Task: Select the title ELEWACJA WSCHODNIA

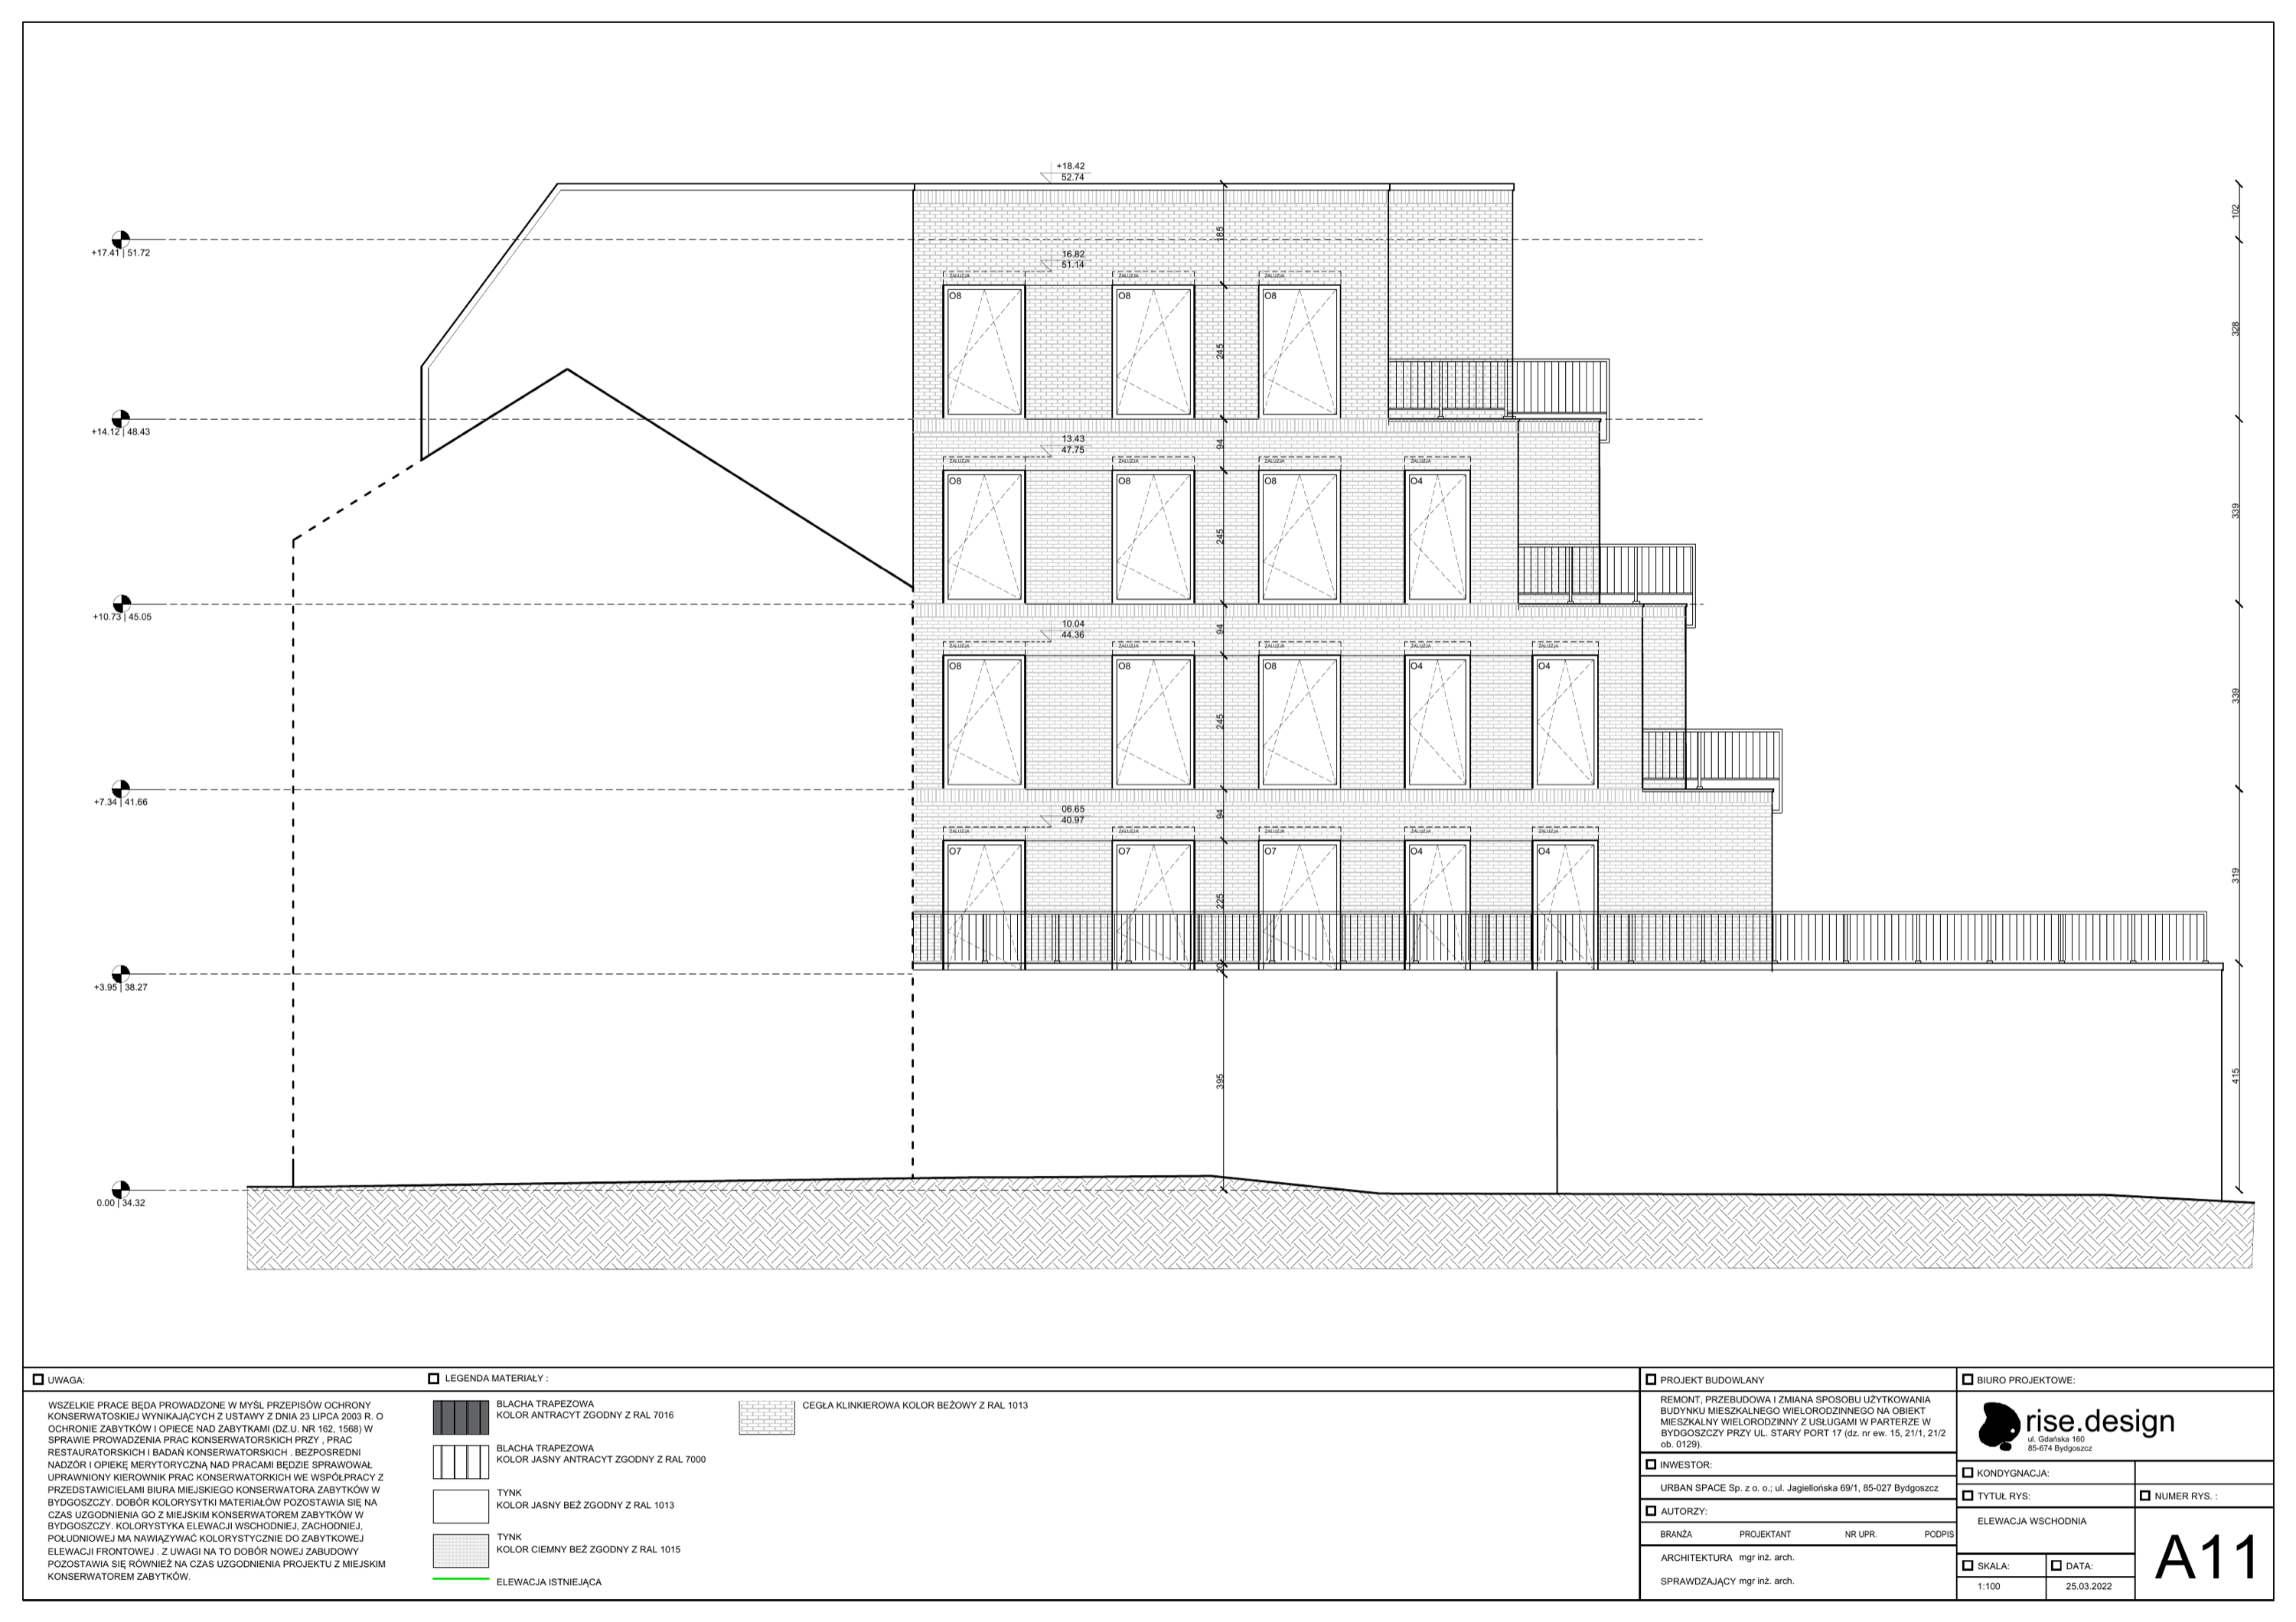Action: 2031,1521
